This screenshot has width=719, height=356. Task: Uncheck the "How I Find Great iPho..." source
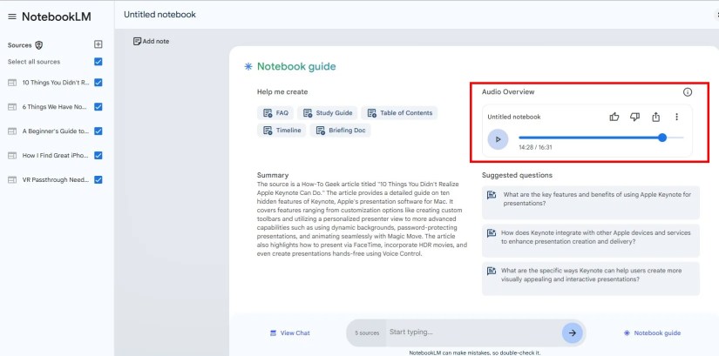click(x=98, y=155)
